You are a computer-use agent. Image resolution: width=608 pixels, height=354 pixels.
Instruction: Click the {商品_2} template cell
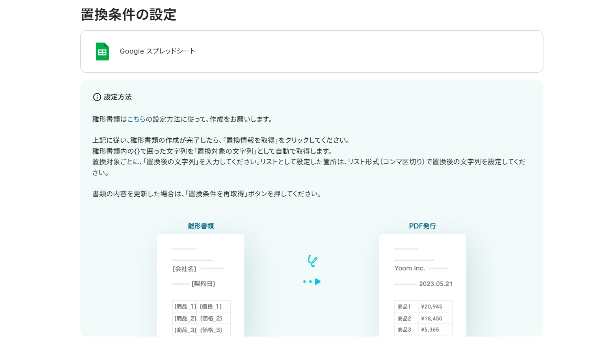pyautogui.click(x=185, y=318)
